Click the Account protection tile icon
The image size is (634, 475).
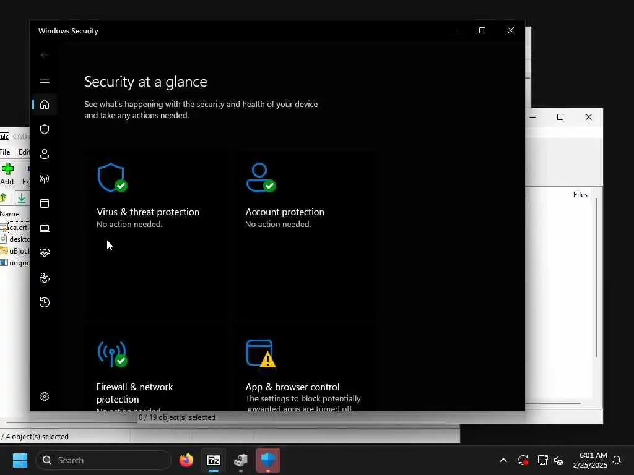pos(261,178)
